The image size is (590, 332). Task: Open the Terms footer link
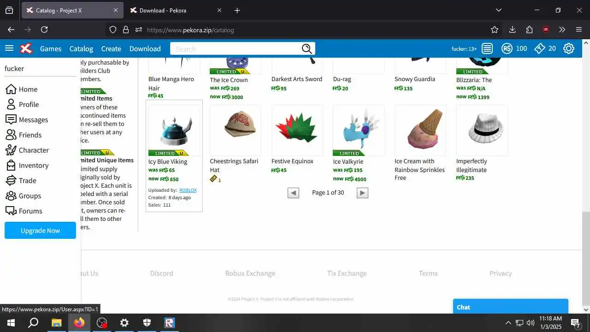tap(428, 273)
